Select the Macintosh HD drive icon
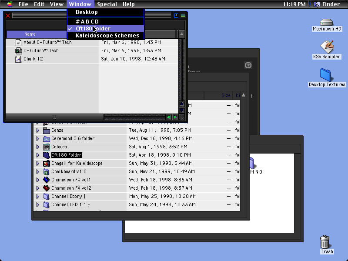Screen dimensions: 348x261 click(x=327, y=22)
